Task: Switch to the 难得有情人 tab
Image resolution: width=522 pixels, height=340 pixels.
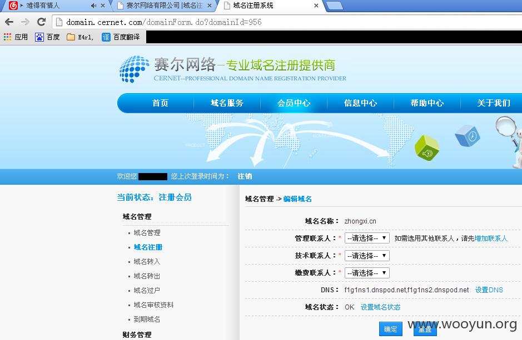Action: (x=55, y=6)
